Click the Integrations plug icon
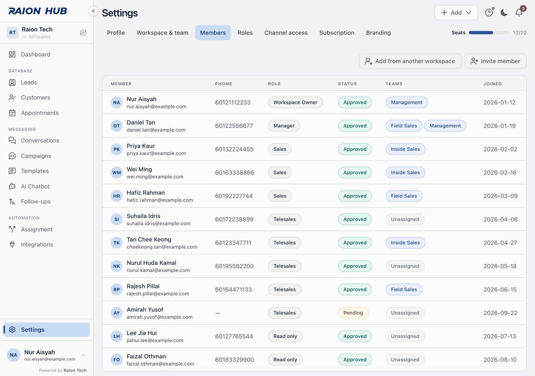 tap(12, 244)
